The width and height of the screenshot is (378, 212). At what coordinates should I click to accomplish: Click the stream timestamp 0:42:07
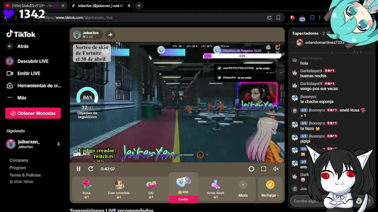(x=107, y=169)
